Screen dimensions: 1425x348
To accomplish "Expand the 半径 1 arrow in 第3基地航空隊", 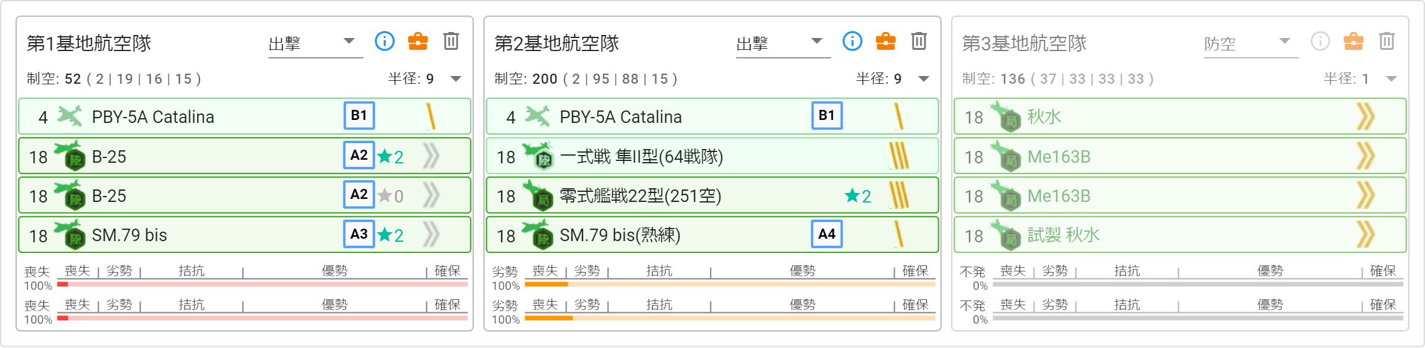I will pos(1392,79).
